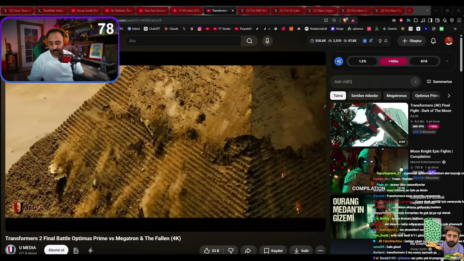Click the 67.6 vidIQ score pill
The width and height of the screenshot is (464, 261).
pos(424,61)
